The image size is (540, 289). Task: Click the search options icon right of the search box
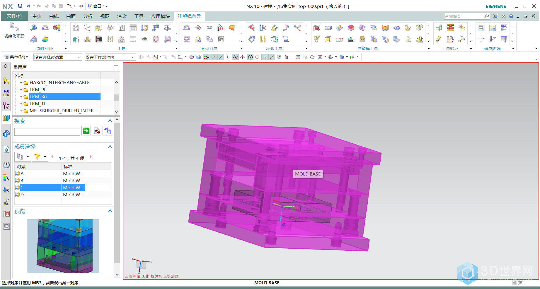(x=107, y=131)
